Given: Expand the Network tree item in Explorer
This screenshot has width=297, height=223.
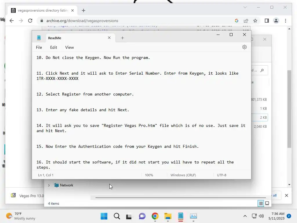Looking at the screenshot, I should tap(49, 185).
